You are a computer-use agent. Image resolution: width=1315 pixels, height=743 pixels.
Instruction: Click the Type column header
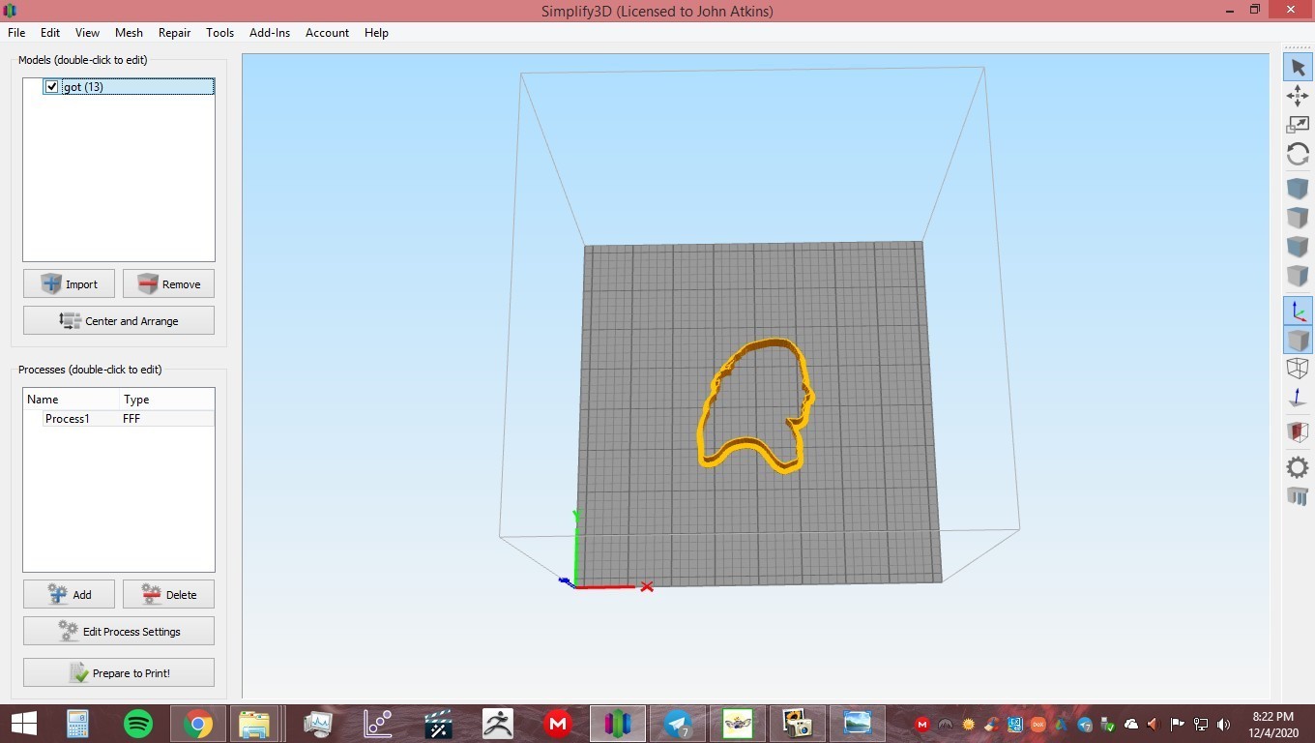pyautogui.click(x=166, y=399)
